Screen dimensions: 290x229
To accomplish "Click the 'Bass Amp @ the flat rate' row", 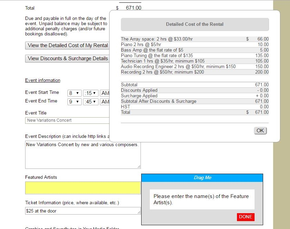I will pyautogui.click(x=195, y=50).
